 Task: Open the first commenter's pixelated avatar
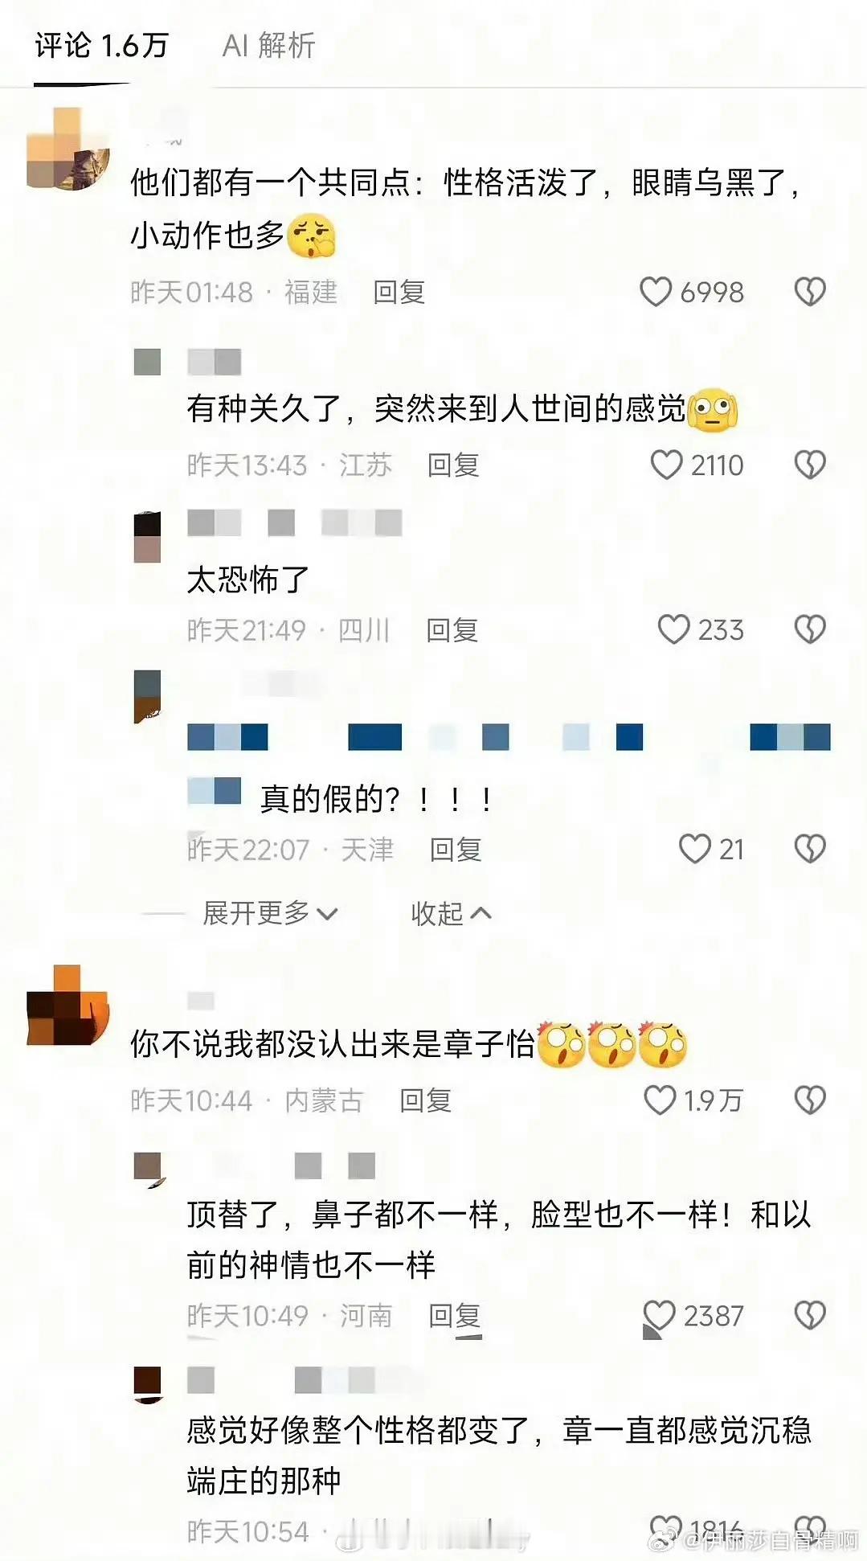(x=67, y=150)
